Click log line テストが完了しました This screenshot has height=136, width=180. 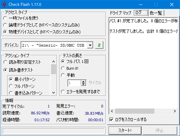point(143,31)
